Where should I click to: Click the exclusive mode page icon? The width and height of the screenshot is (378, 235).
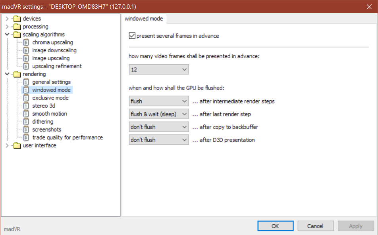coord(26,98)
